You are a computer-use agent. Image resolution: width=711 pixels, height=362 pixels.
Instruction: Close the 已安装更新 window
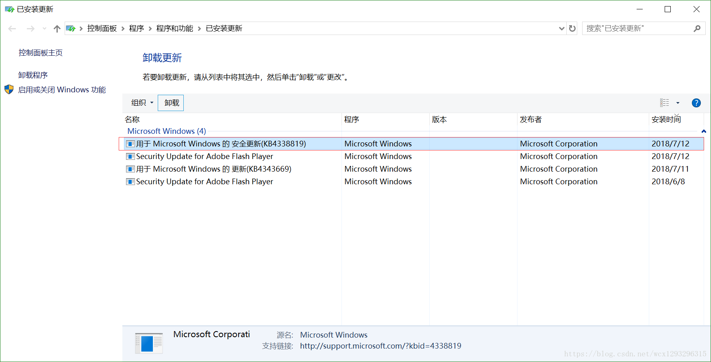click(696, 9)
